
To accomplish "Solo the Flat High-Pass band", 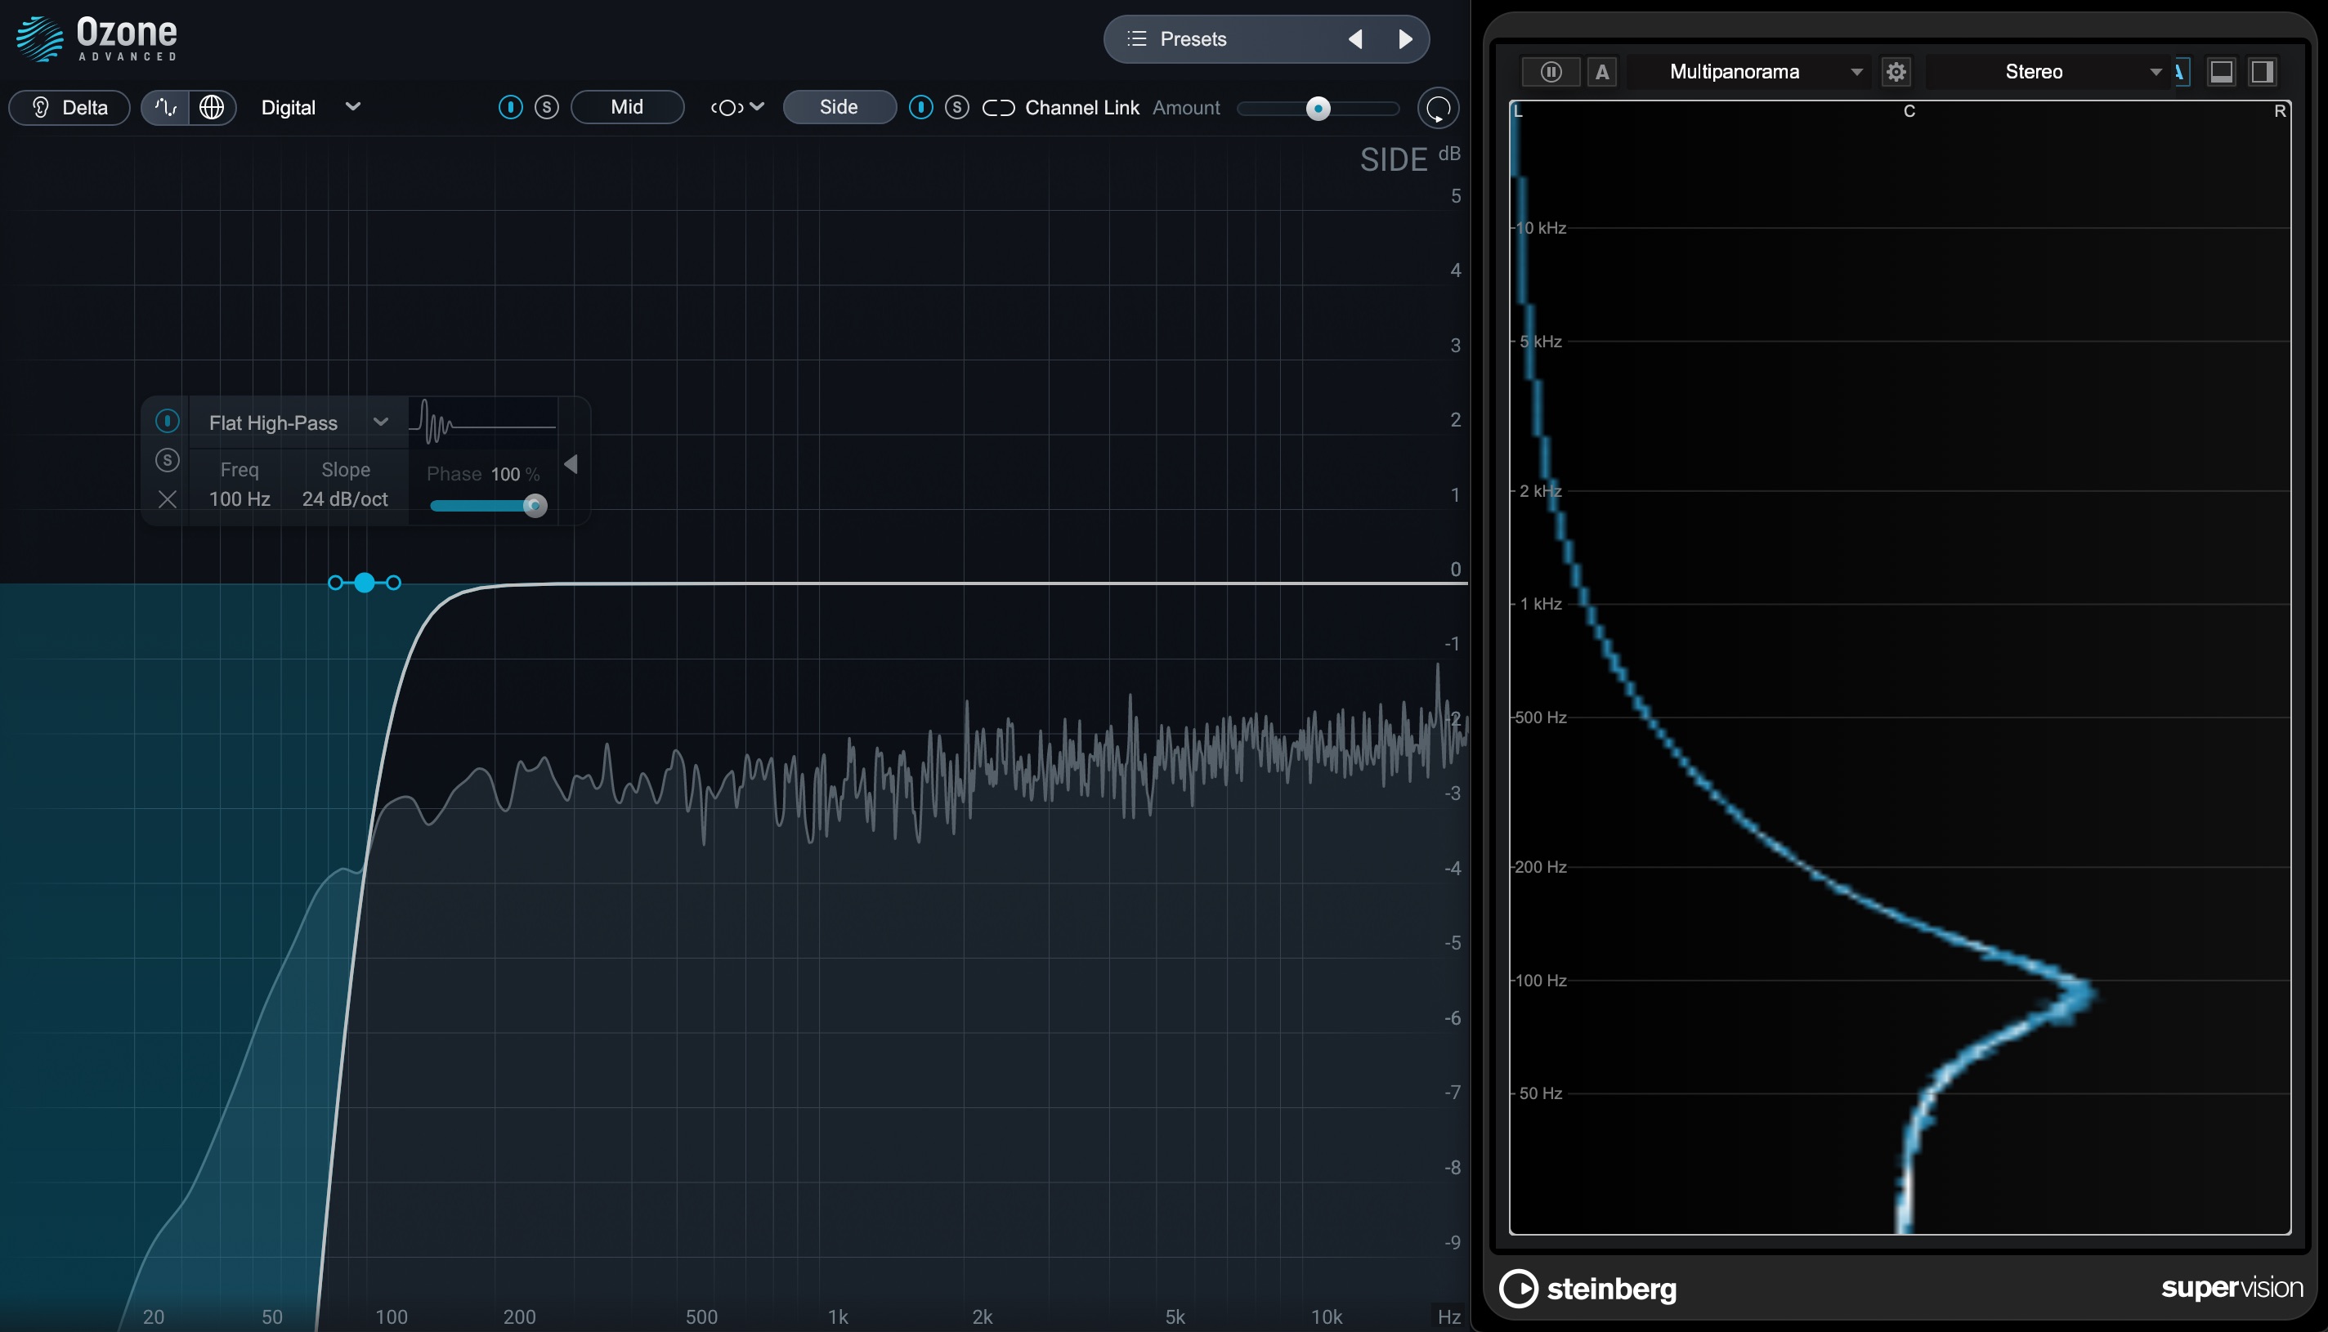I will coord(168,459).
